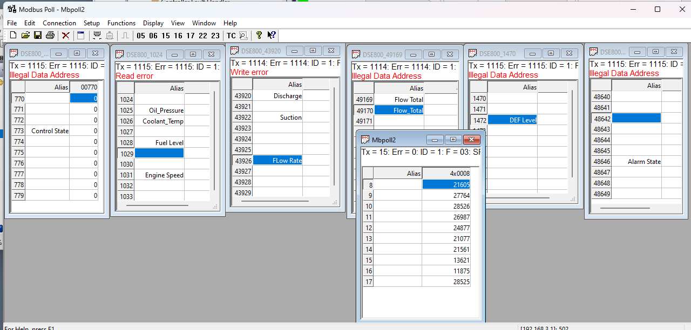Screen dimensions: 691x330
Task: Select function code 22 in toolbar
Action: pos(203,36)
